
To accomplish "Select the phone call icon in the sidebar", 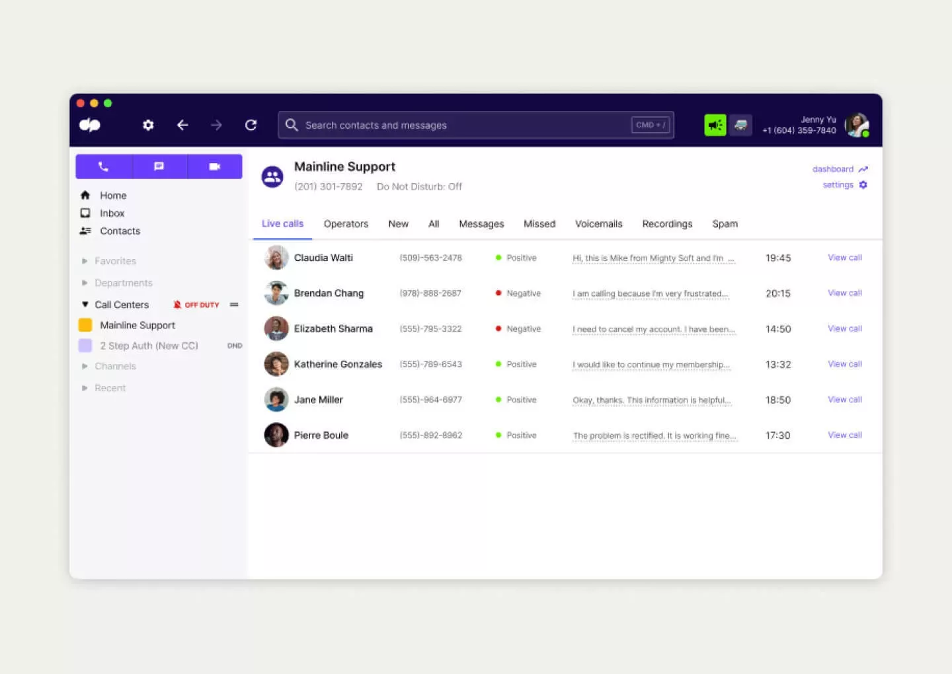I will tap(104, 167).
